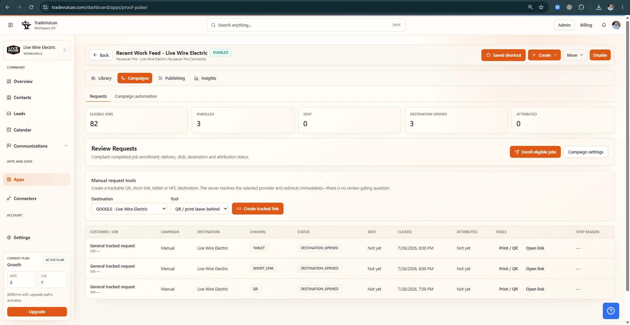Open Apps in sidebar
Image resolution: width=630 pixels, height=325 pixels.
point(37,179)
